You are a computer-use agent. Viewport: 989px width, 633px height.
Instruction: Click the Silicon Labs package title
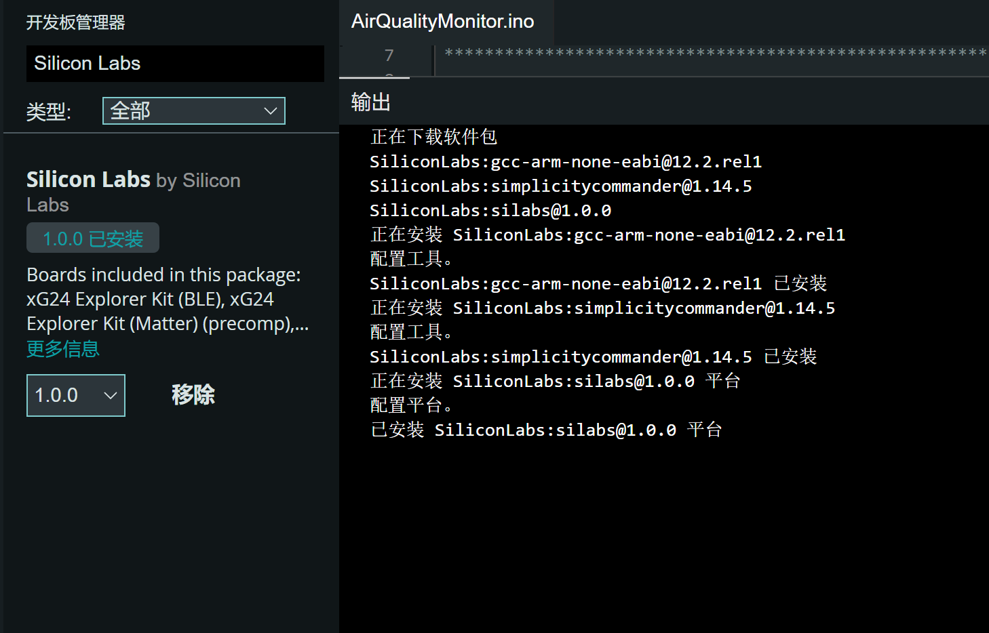88,180
